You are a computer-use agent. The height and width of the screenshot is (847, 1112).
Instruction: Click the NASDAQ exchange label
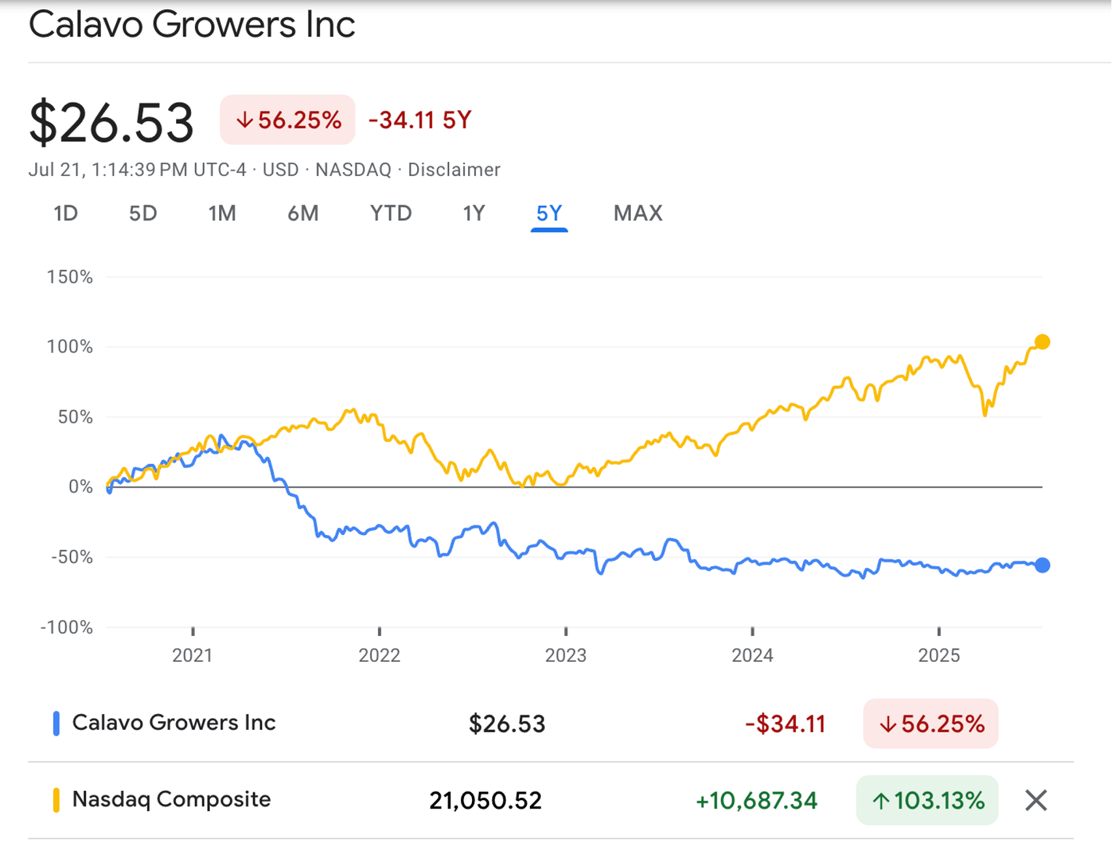coord(353,170)
